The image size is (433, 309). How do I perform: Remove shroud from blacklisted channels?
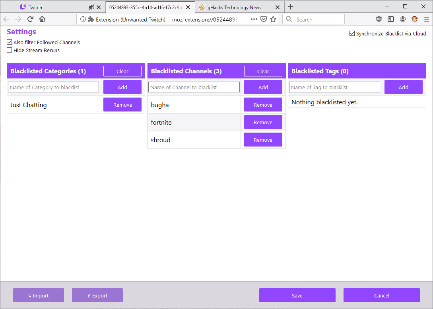coord(263,140)
